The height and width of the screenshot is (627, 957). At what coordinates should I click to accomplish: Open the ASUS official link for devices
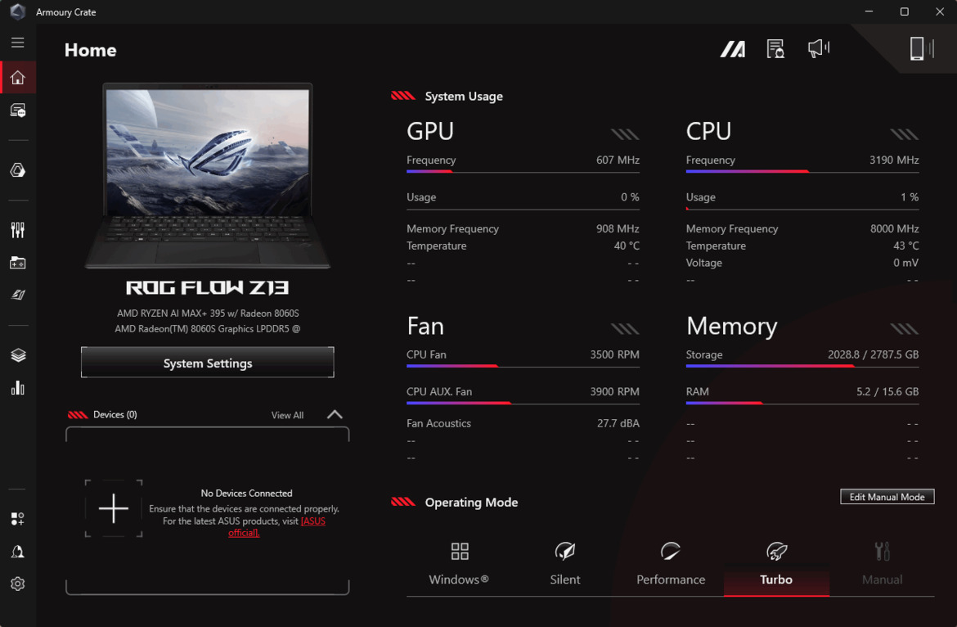click(313, 521)
